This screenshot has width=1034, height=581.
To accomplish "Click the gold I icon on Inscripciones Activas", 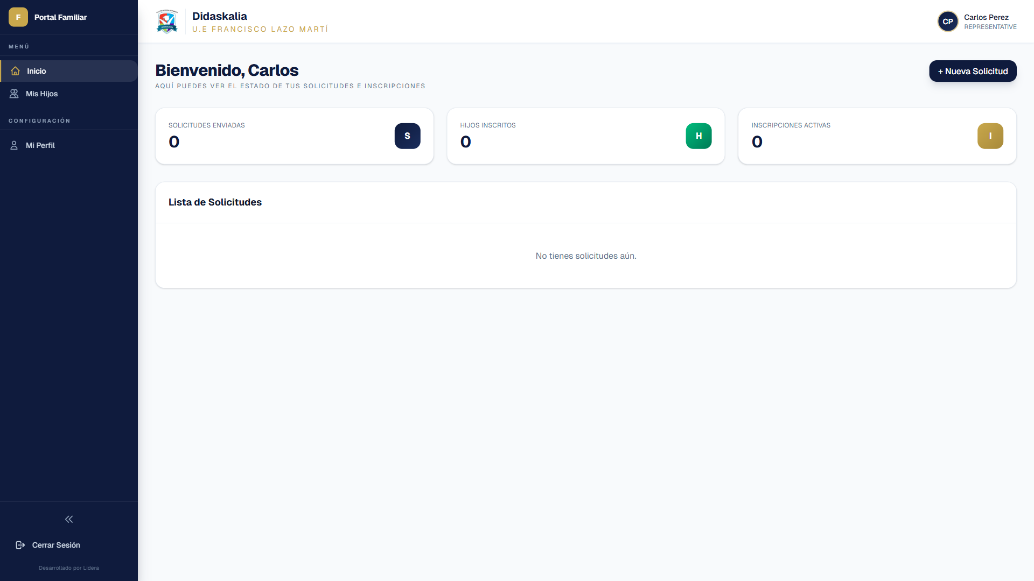I will (x=990, y=136).
